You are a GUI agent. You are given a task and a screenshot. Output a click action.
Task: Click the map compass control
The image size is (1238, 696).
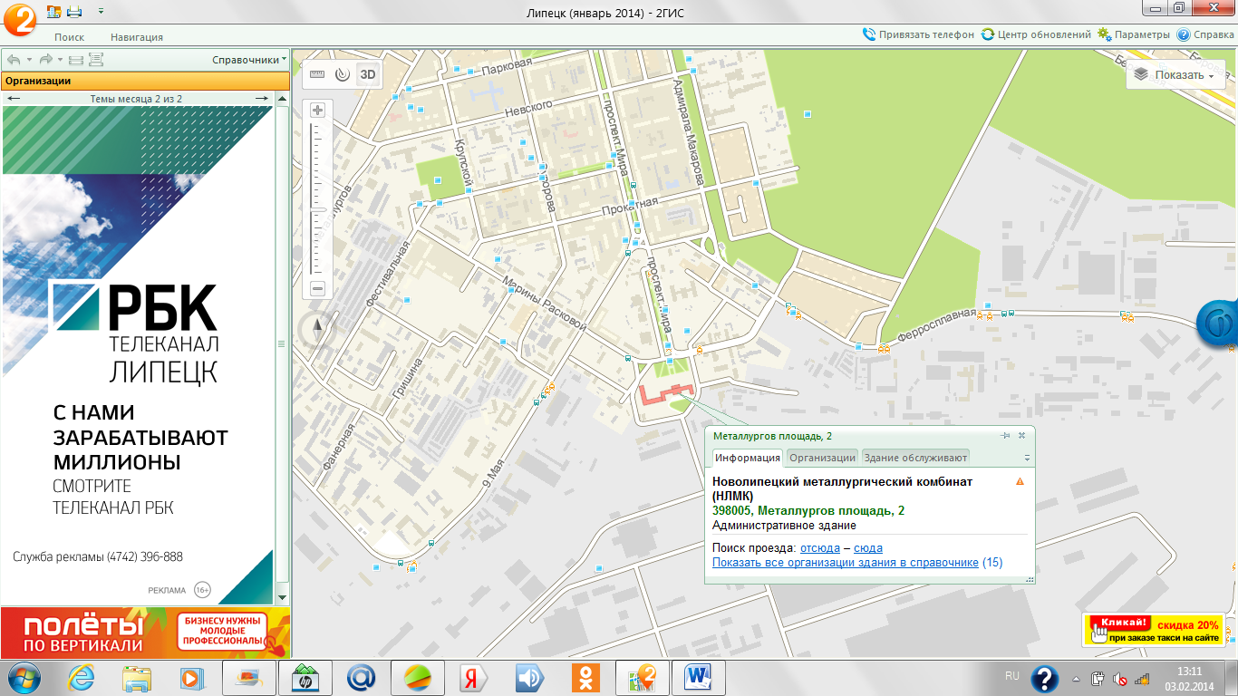317,327
